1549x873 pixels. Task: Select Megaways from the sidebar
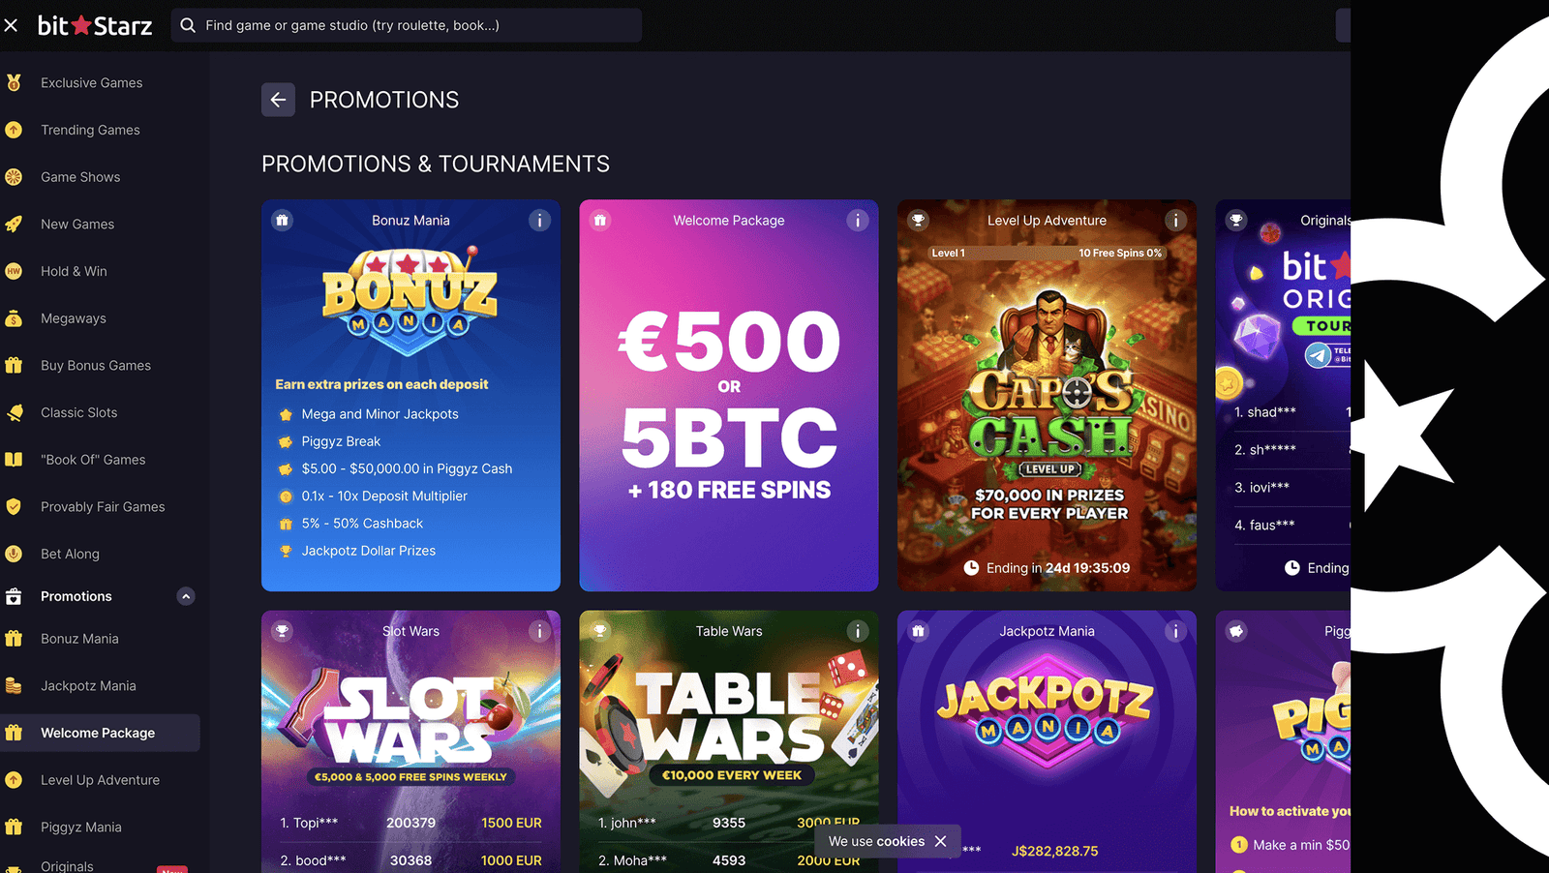(74, 318)
